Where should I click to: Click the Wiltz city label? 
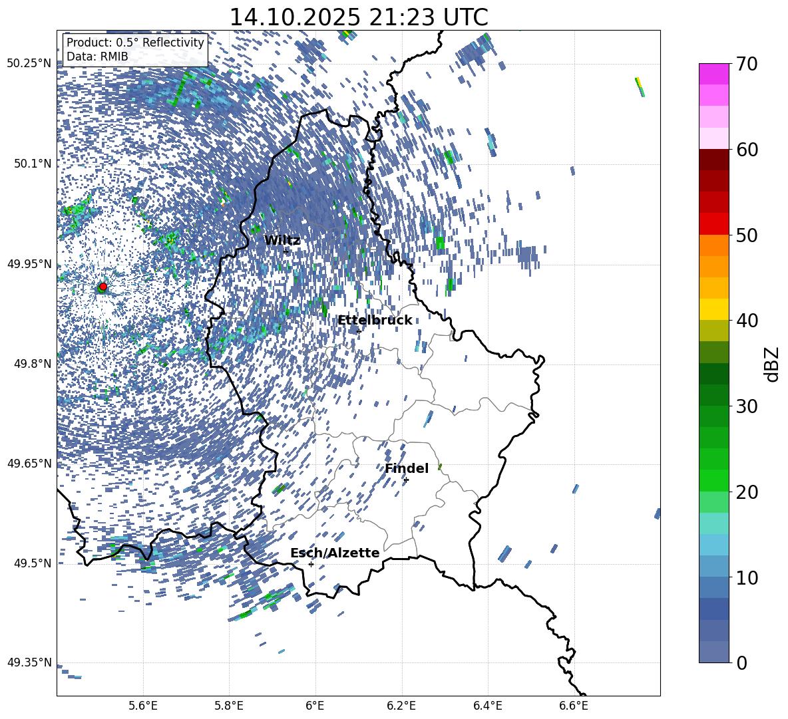click(282, 240)
